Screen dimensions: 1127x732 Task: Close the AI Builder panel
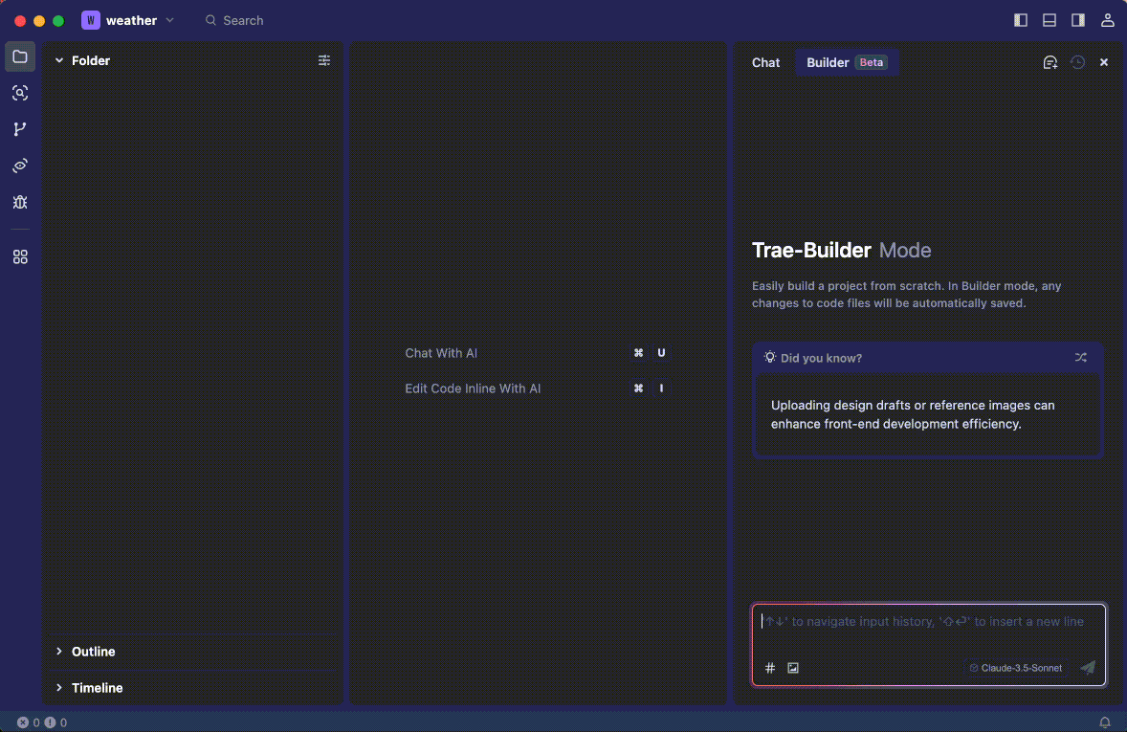tap(1104, 62)
